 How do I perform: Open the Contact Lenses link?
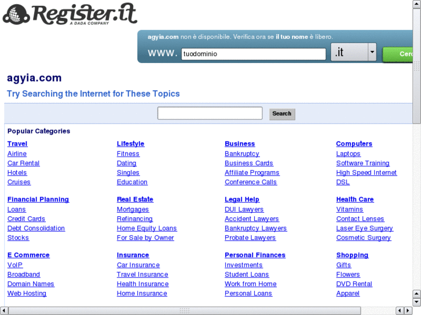(x=360, y=218)
